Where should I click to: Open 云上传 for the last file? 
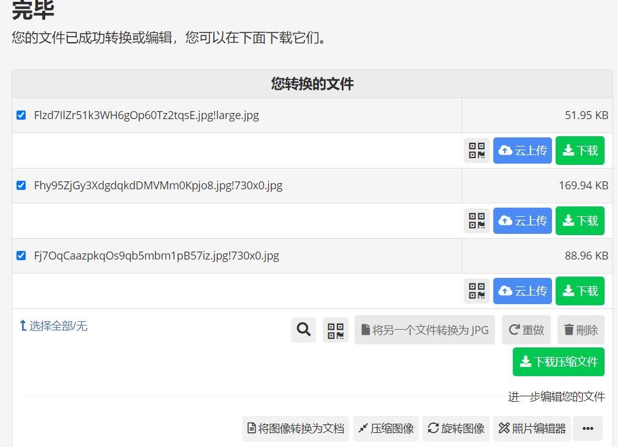pos(522,291)
